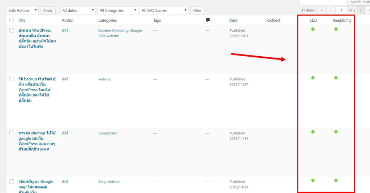The image size is (370, 193).
Task: Toggle the select-all checkbox beside Title
Action: [x=12, y=21]
